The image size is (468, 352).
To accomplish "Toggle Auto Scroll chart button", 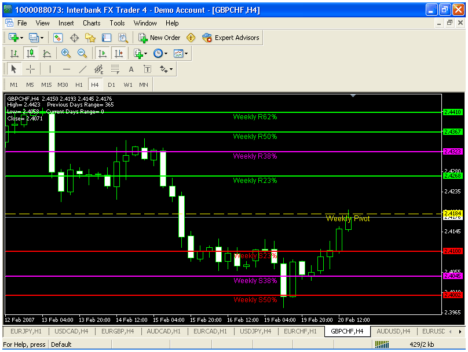I will (103, 53).
